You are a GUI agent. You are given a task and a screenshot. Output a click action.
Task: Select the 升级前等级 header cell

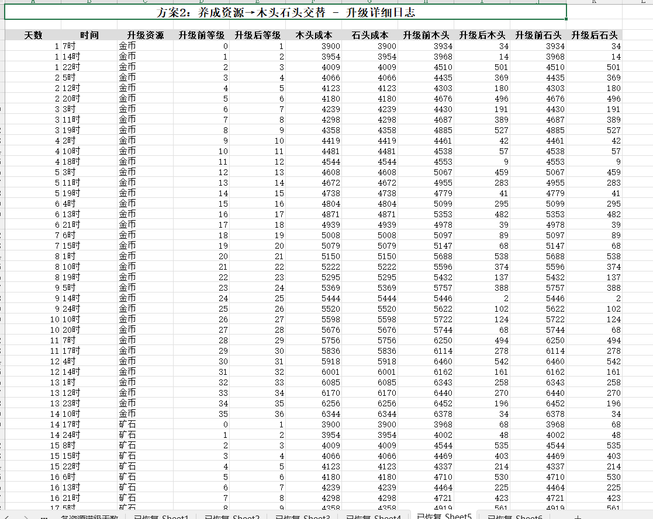(x=202, y=36)
